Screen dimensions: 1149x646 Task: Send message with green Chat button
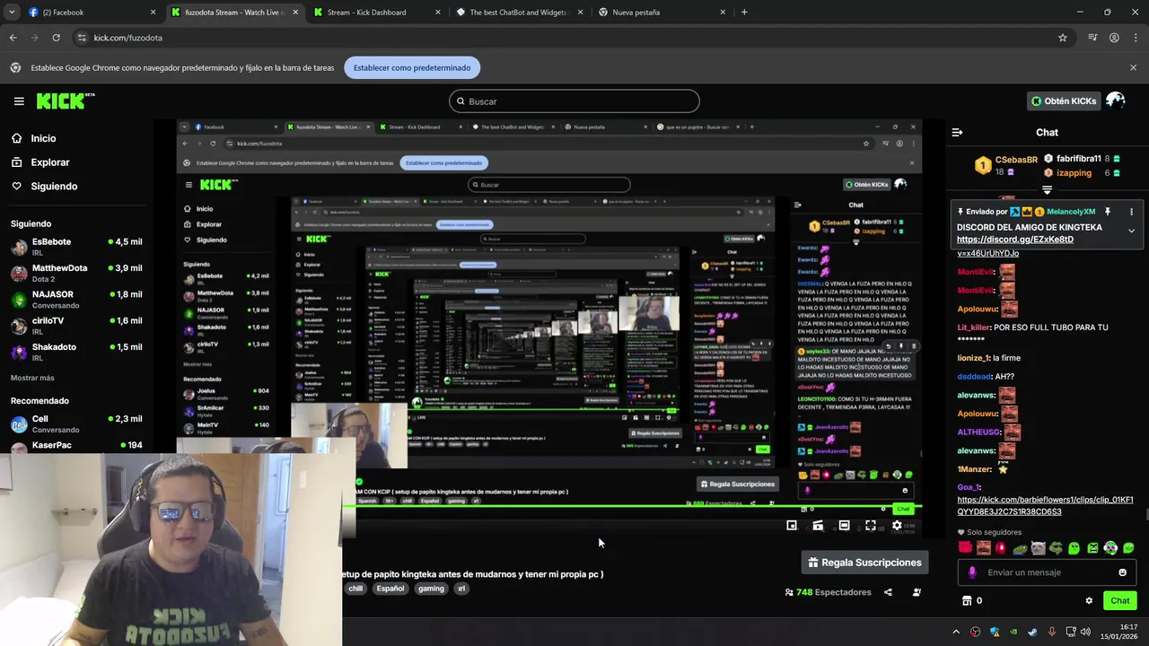tap(1119, 601)
